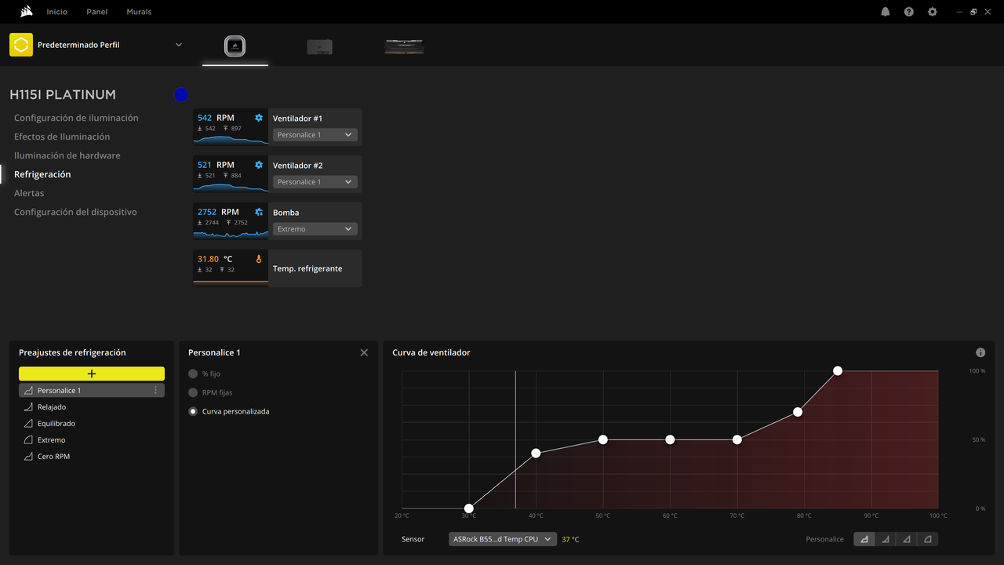This screenshot has height=565, width=1004.
Task: Open Configuración del dispositivo section
Action: coord(75,212)
